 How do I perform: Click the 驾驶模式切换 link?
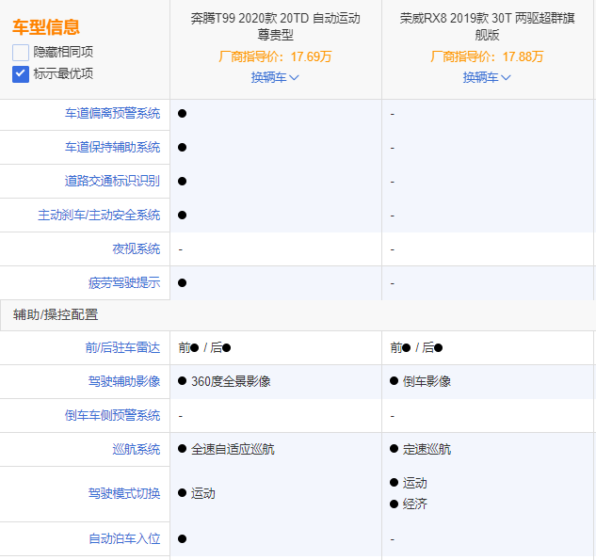click(124, 494)
